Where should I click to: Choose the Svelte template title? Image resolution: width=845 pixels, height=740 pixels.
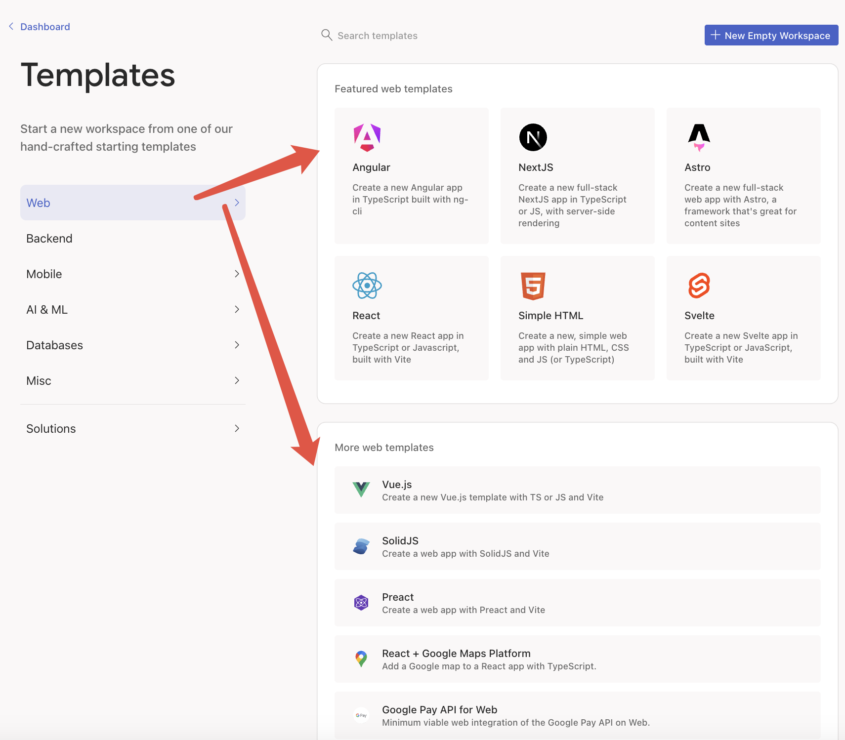pos(699,316)
